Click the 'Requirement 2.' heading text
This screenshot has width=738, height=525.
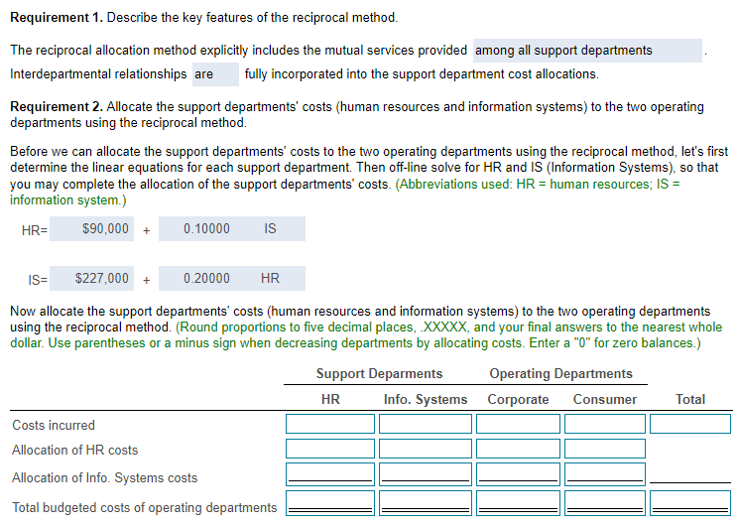57,107
